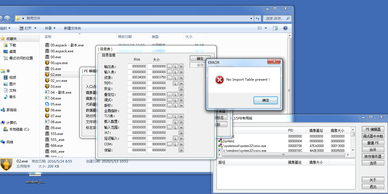Viewport: 388px width, 194px height.
Task: Select 下载 in the Explorer sidebar
Action: coord(13,45)
